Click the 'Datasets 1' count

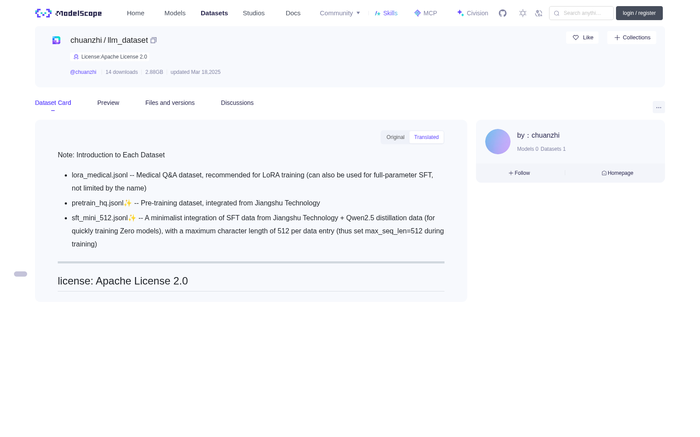(x=553, y=149)
